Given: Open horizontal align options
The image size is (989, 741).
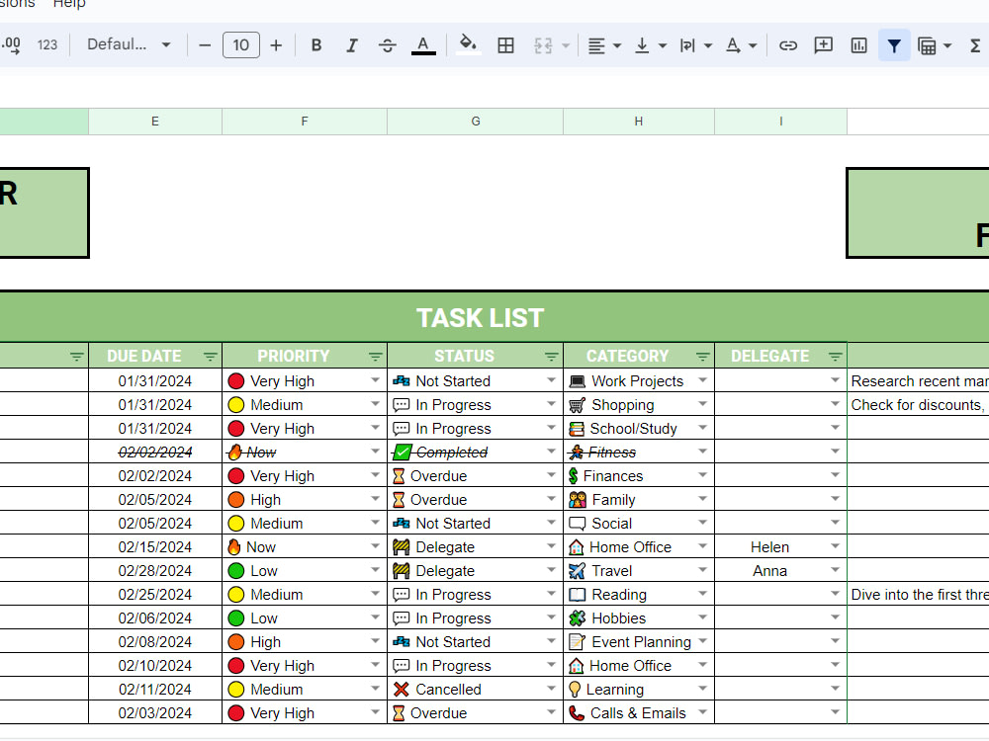Looking at the screenshot, I should tap(603, 45).
